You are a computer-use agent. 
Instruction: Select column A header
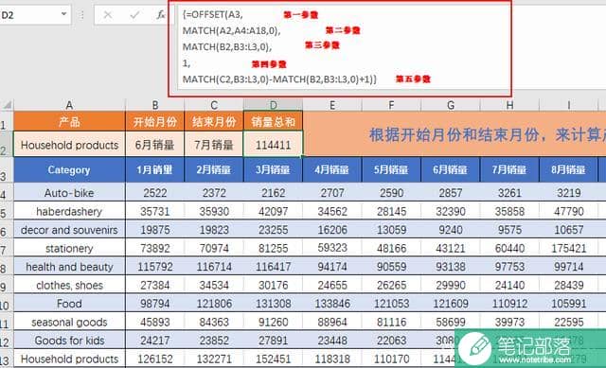69,105
